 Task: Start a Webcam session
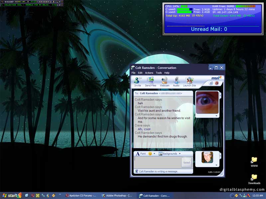point(164,81)
